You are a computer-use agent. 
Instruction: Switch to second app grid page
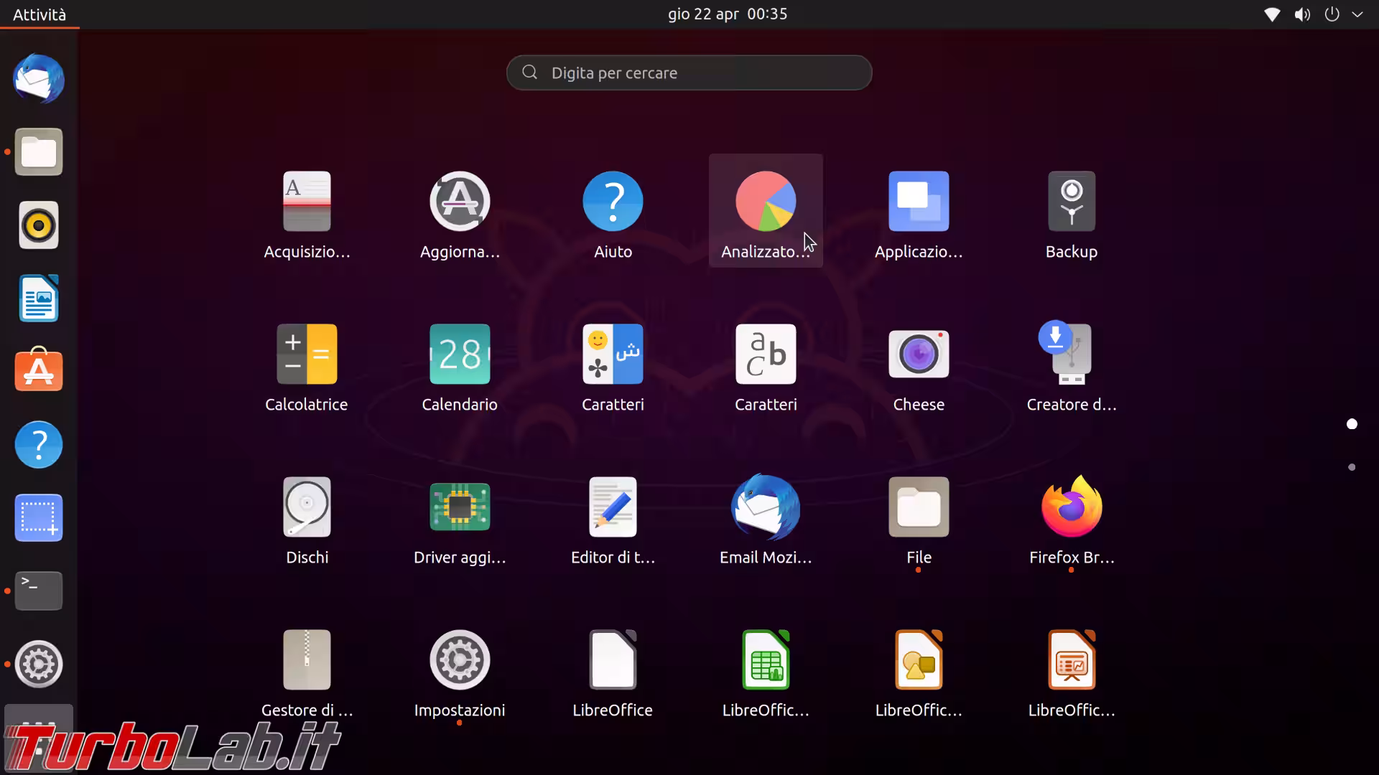point(1352,467)
